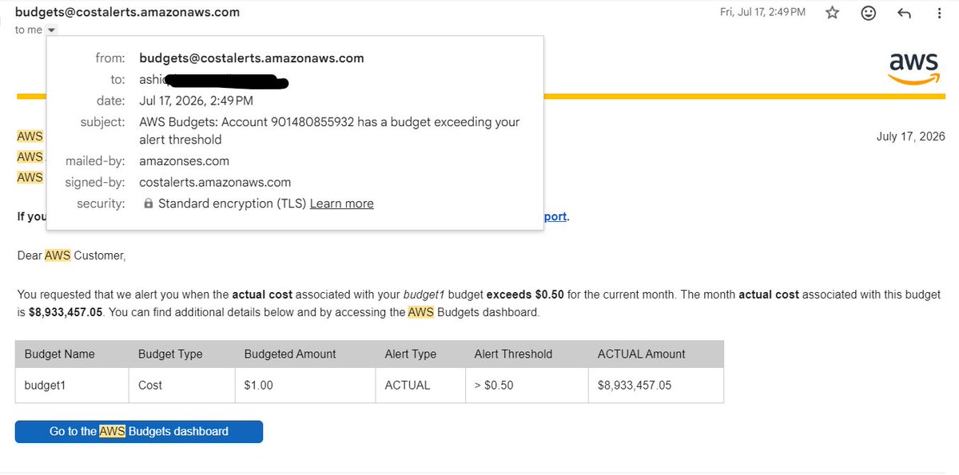
Task: Select the subject line in the details popup
Action: point(329,131)
